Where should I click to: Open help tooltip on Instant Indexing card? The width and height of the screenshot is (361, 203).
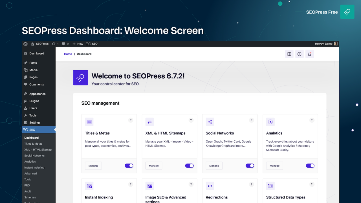point(131,184)
